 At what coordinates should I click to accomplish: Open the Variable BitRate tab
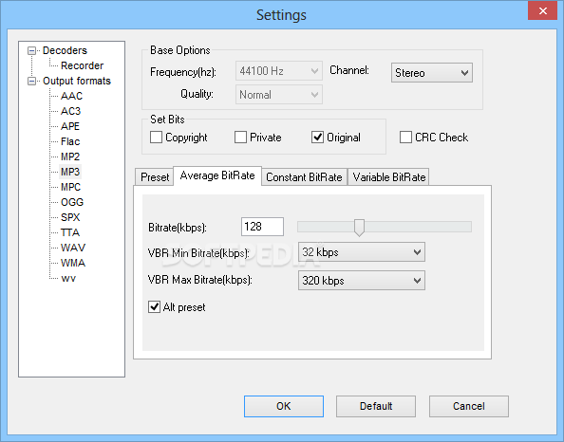pyautogui.click(x=389, y=177)
